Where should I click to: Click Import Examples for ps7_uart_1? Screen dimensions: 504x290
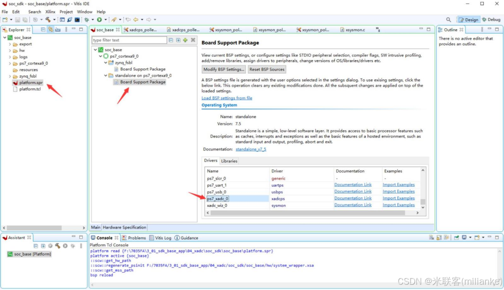tap(399, 185)
